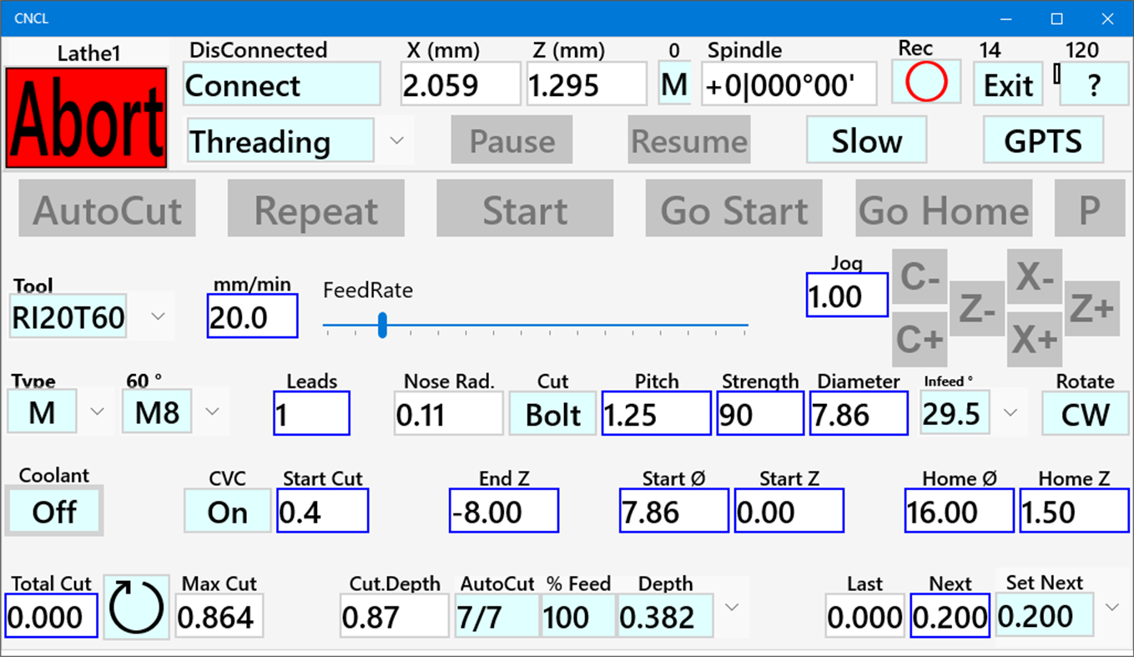Jog the spindle with C+
Image resolution: width=1134 pixels, height=657 pixels.
(920, 340)
